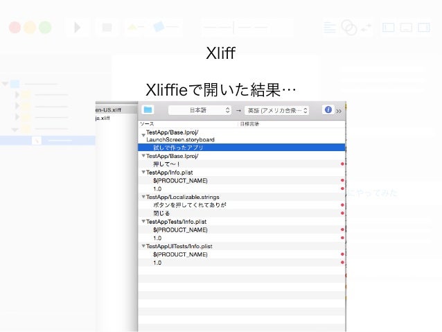Screen dimensions: 442x332
Task: Collapse the TestAppUITests/Info.plist group
Action: point(143,246)
